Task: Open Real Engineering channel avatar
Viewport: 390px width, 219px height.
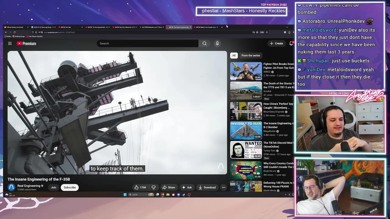Action: click(x=11, y=187)
